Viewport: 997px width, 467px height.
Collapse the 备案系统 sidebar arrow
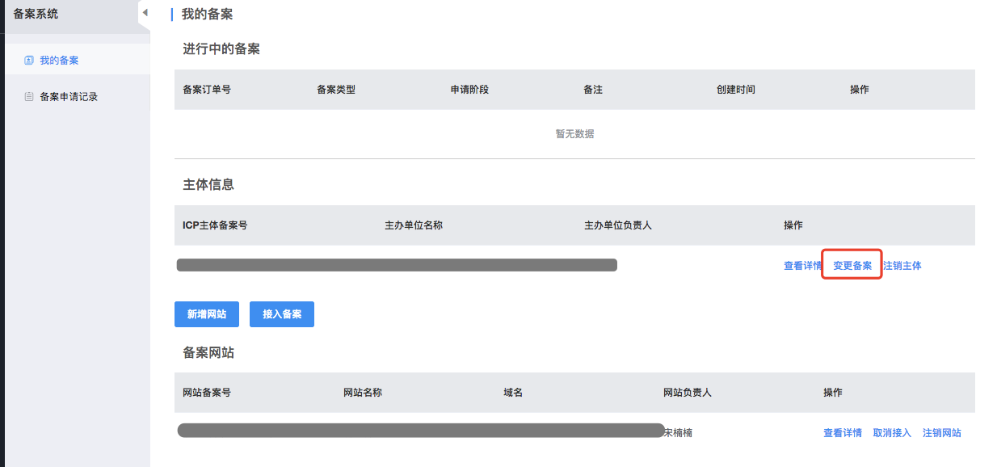pyautogui.click(x=145, y=12)
